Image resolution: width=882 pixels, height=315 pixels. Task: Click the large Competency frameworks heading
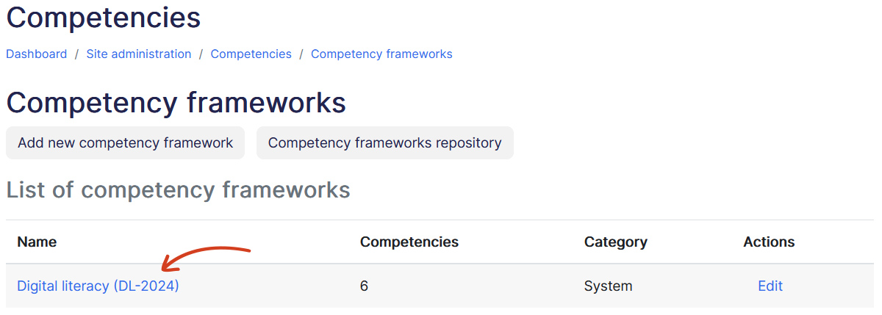[176, 102]
